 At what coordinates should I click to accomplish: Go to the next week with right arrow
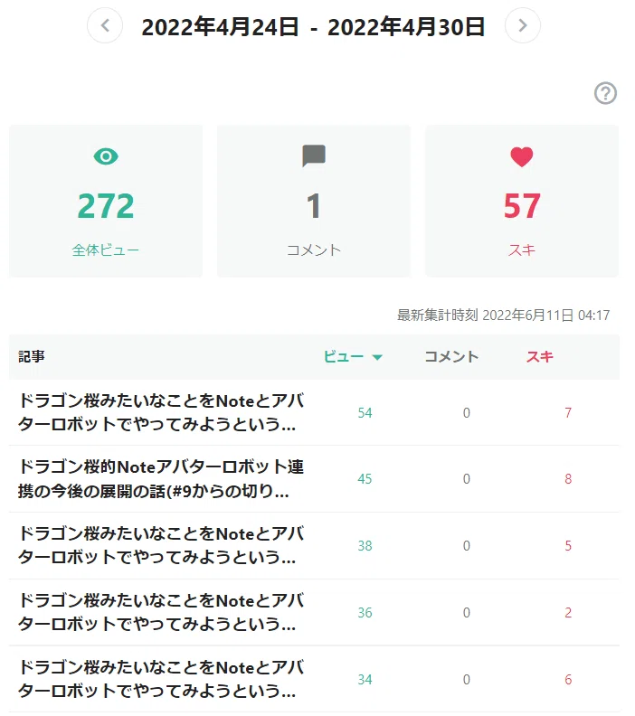(523, 25)
